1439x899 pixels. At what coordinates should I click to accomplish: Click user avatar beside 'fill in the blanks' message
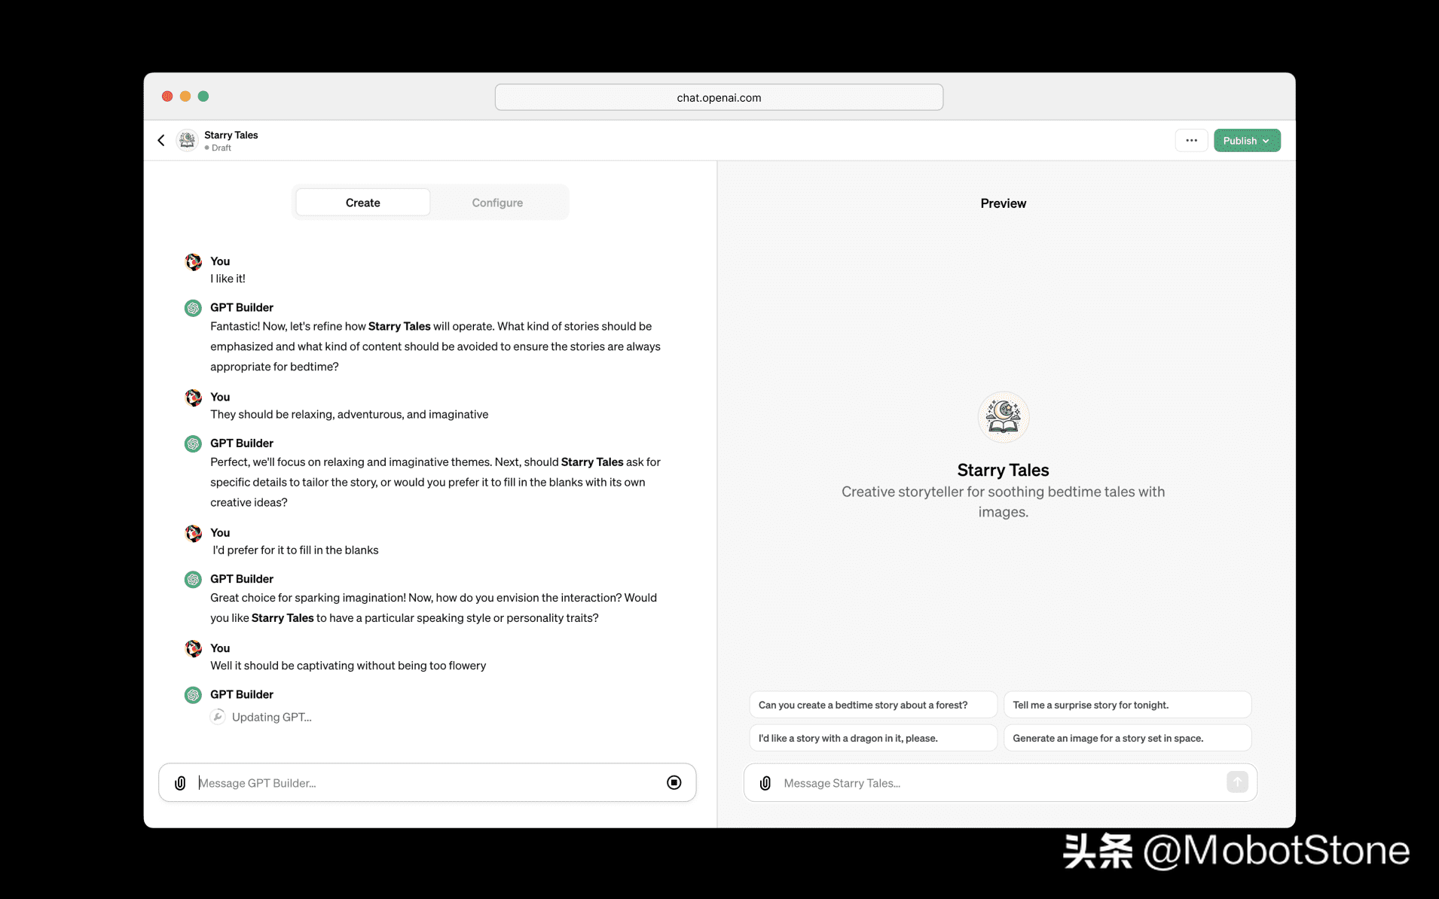[x=193, y=533]
